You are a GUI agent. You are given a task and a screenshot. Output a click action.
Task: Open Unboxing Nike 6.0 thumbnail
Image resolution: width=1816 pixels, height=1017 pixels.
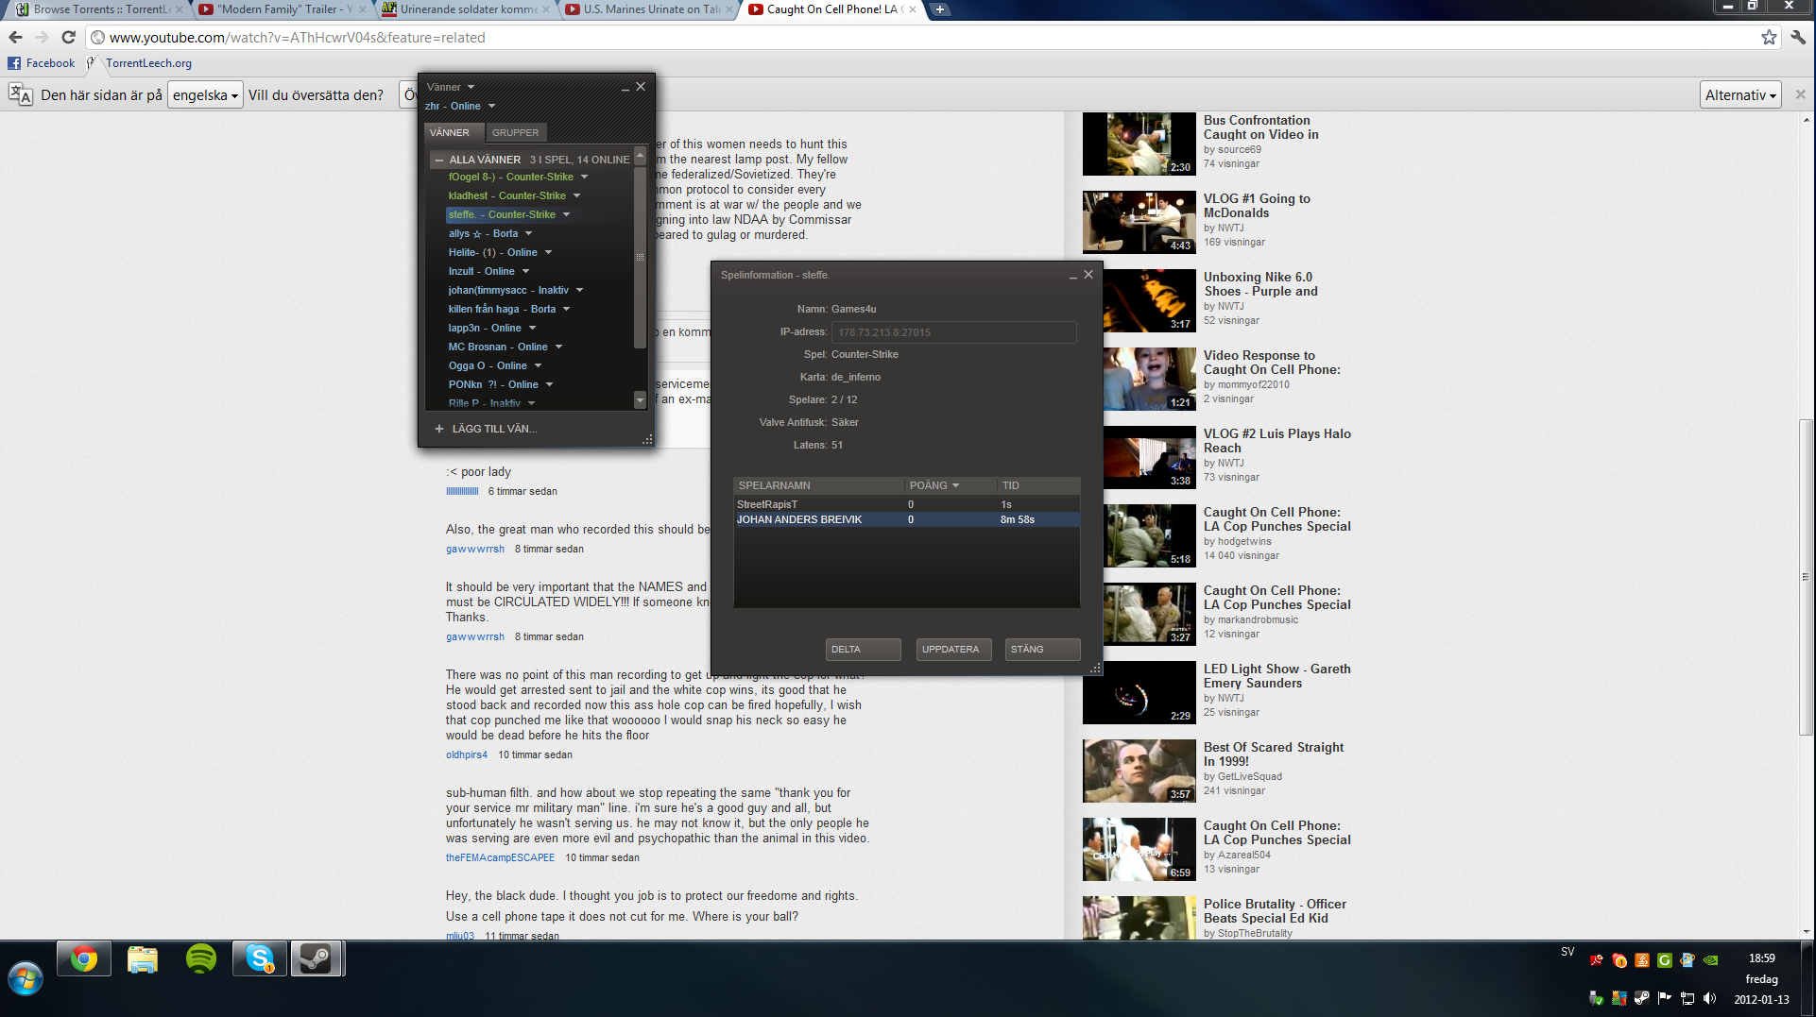(1139, 300)
